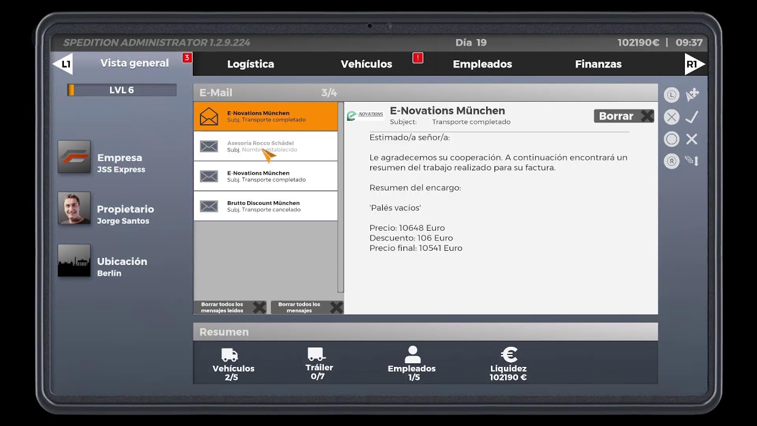Viewport: 757px width, 426px height.
Task: Click the Liquidez euro icon in Resumen
Action: [509, 355]
